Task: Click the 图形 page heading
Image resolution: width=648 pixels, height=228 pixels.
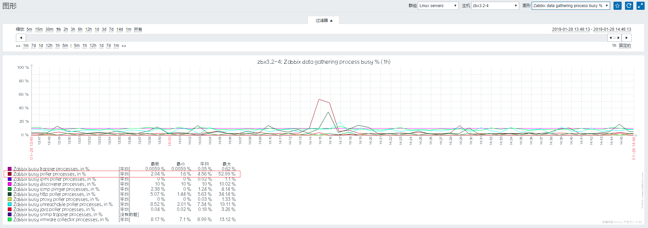Action: click(9, 6)
